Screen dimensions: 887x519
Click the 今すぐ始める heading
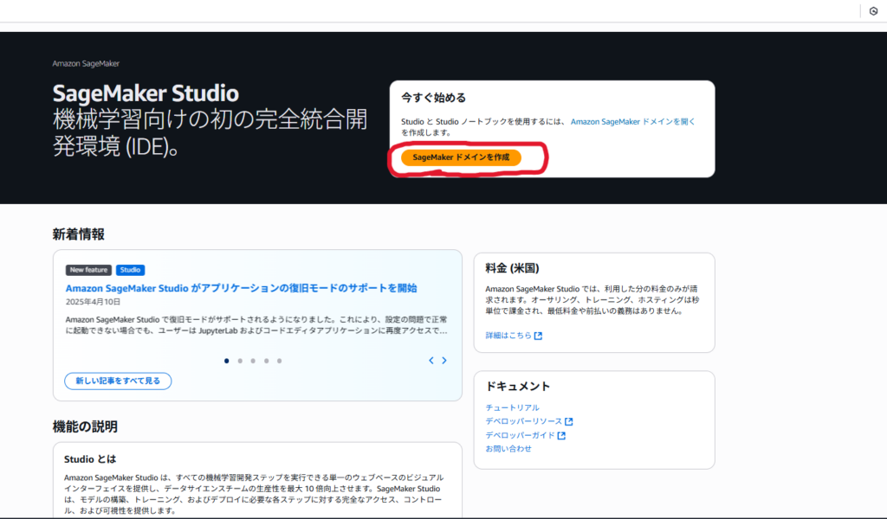point(433,98)
